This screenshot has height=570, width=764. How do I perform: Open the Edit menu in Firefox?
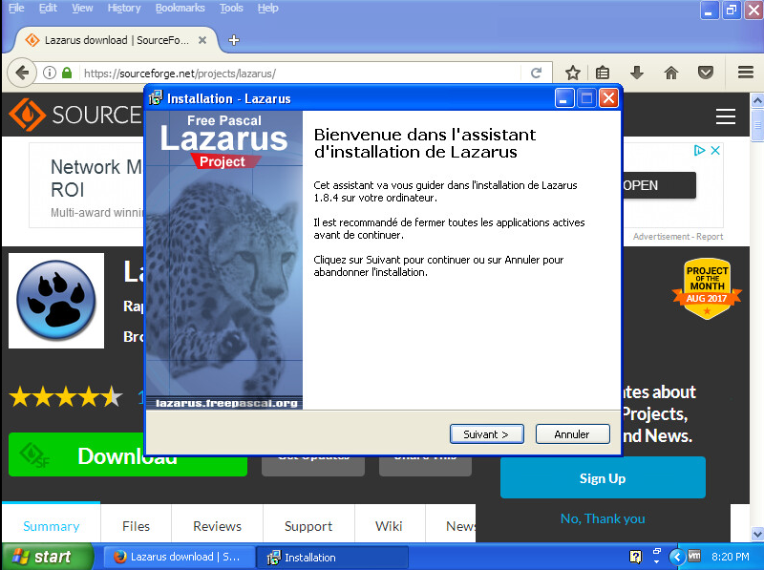pyautogui.click(x=48, y=8)
